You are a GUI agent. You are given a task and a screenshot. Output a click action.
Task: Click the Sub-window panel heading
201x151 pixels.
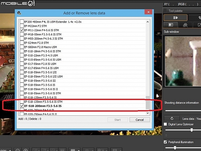tap(171, 32)
